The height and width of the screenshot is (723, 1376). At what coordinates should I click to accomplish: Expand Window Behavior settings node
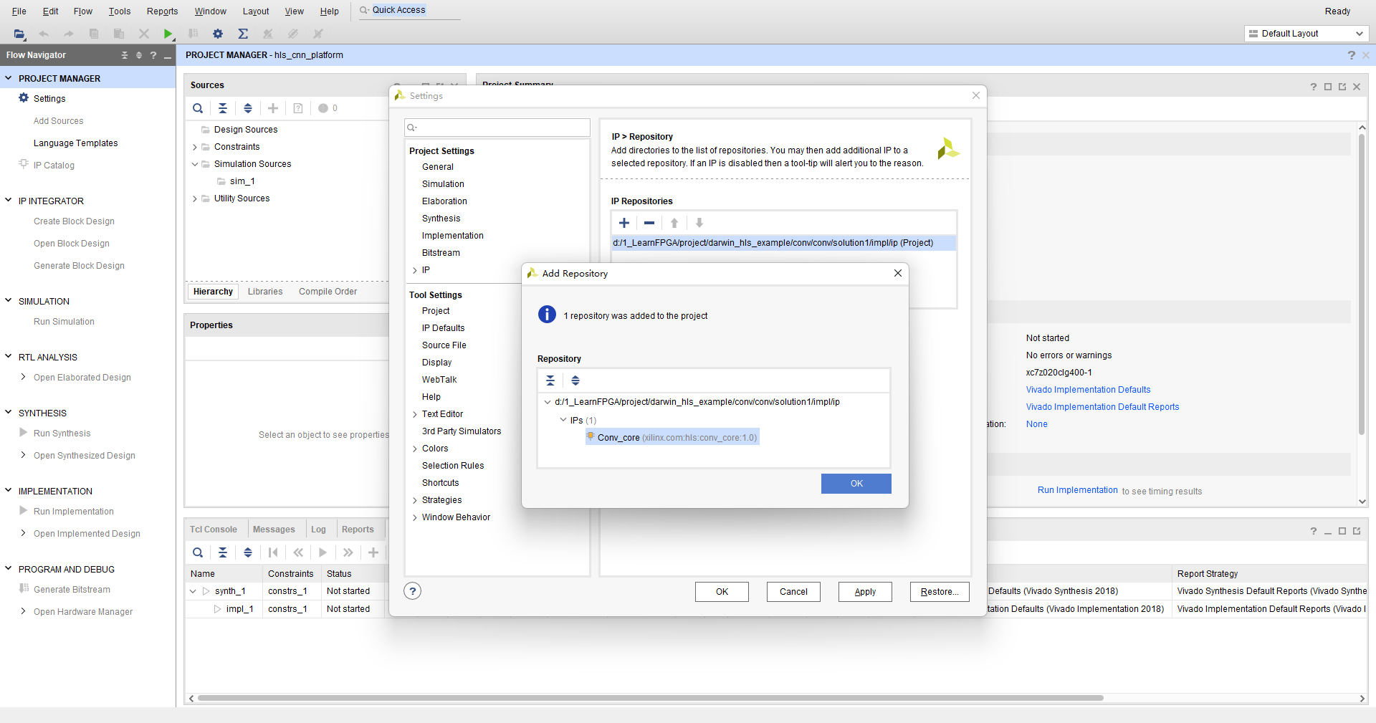pyautogui.click(x=415, y=517)
